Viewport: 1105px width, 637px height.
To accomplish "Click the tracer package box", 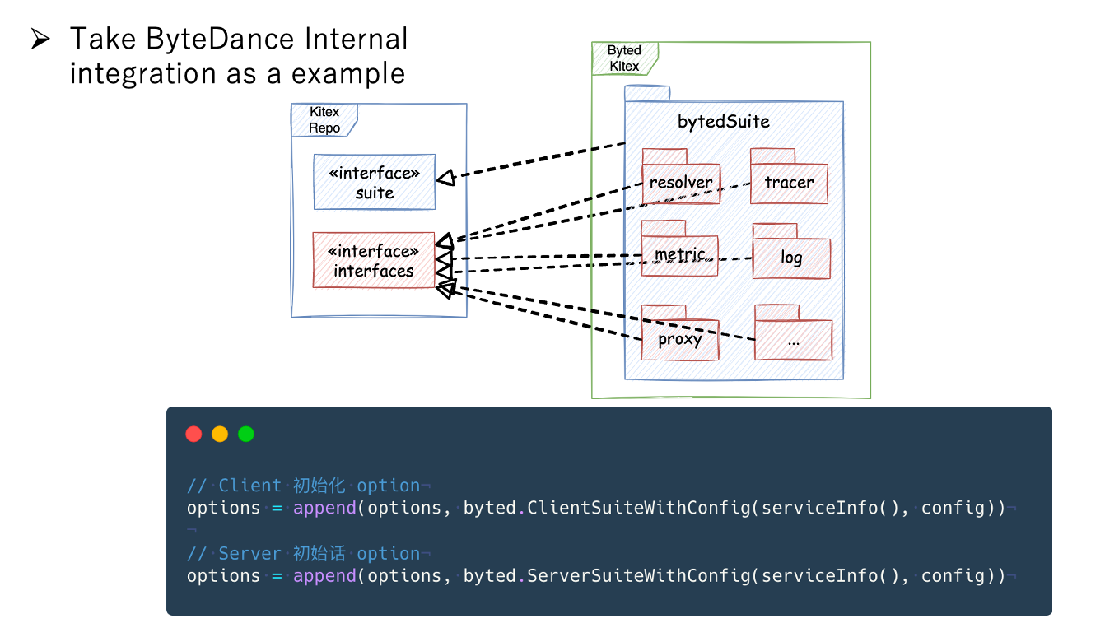I will [x=789, y=184].
